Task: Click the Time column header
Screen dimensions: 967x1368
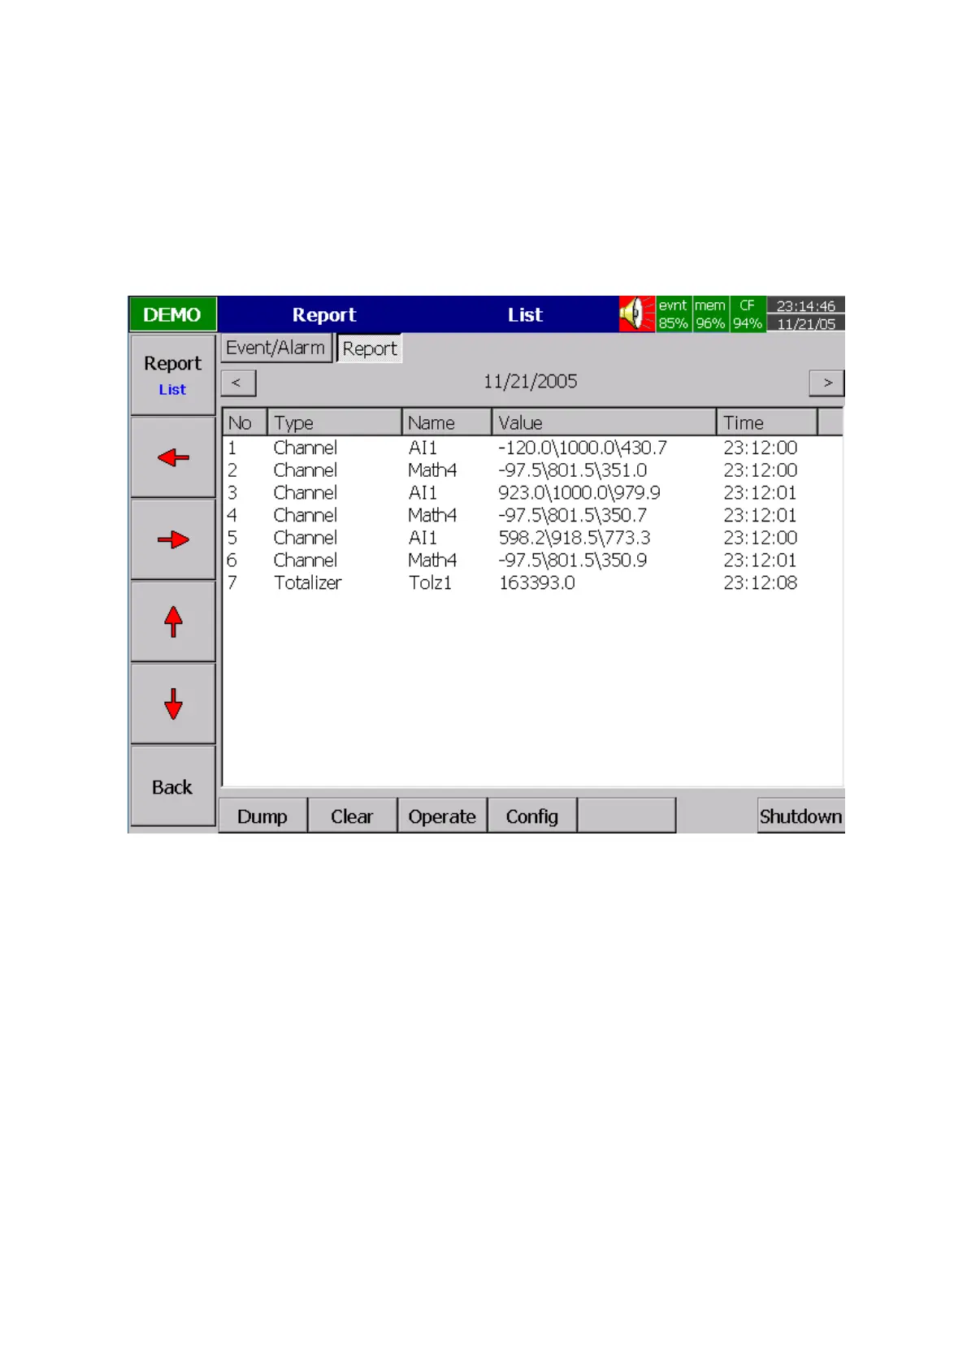Action: pyautogui.click(x=766, y=422)
